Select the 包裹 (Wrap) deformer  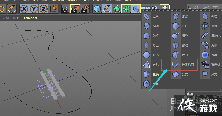[x=209, y=55]
